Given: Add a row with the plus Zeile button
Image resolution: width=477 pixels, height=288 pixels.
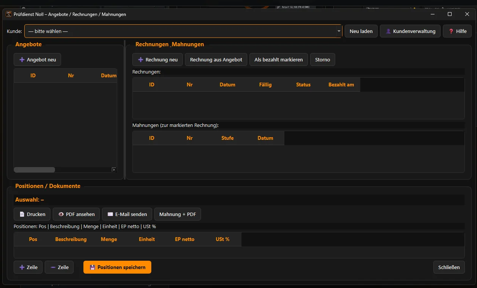Looking at the screenshot, I should (28, 267).
